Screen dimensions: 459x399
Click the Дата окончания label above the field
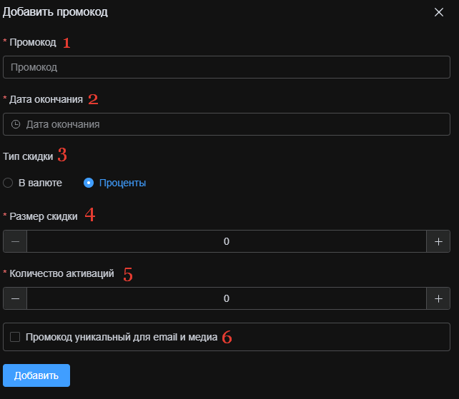click(46, 99)
